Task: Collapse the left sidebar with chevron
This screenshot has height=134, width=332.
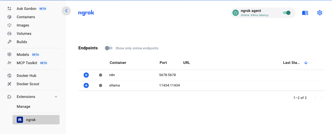Action: coord(66,11)
